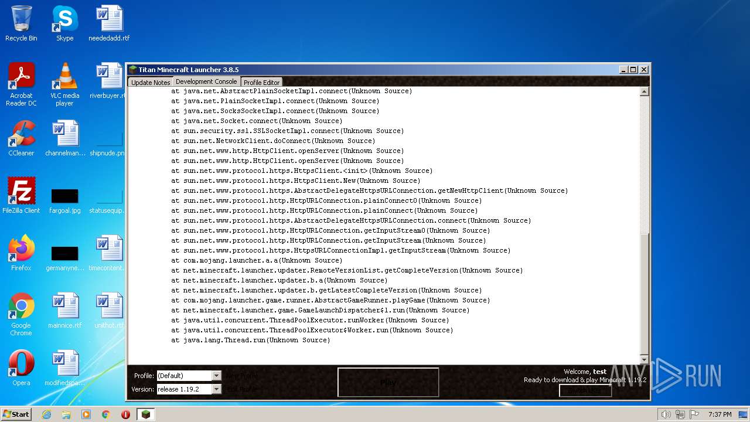Click the network status tray icon

click(680, 414)
